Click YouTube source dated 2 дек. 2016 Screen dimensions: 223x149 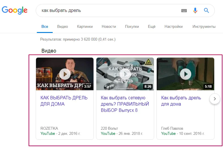coord(48,133)
